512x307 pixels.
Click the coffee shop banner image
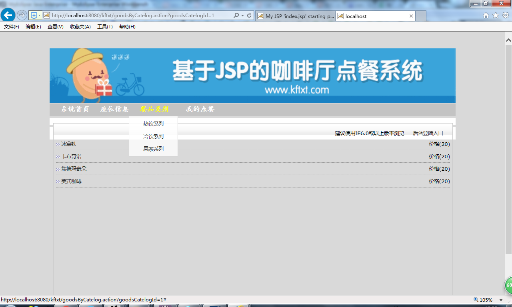coord(252,76)
